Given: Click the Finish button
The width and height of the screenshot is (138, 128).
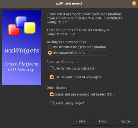Looking at the screenshot, I should tap(103, 121).
